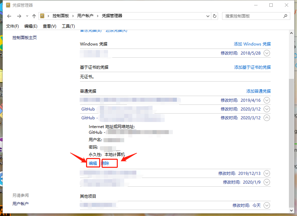Go up one level arrow

[x=34, y=16]
